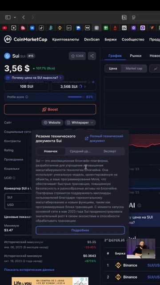This screenshot has height=285, width=160.
Task: Open the TikTok bookmark icon
Action: click(41, 28)
